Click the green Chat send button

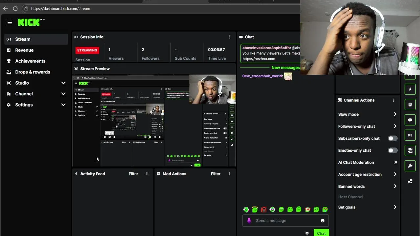click(321, 233)
